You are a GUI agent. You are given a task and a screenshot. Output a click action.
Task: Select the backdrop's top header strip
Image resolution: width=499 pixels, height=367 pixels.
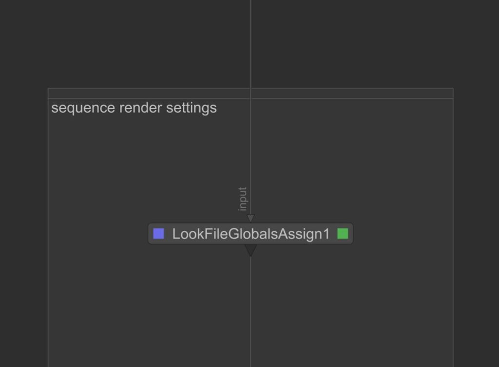coord(146,93)
